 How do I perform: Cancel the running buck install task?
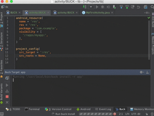(115, 114)
